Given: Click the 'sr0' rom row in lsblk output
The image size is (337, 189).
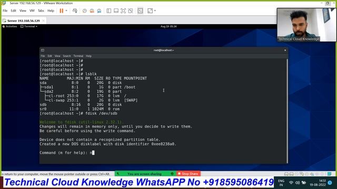Looking at the screenshot, I should coord(80,109).
